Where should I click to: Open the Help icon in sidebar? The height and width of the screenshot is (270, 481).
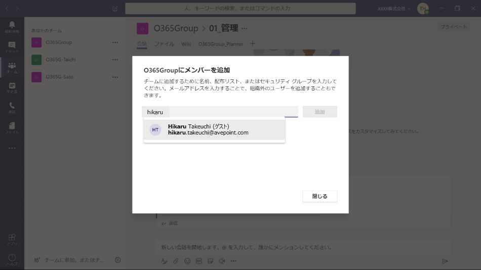(12, 259)
